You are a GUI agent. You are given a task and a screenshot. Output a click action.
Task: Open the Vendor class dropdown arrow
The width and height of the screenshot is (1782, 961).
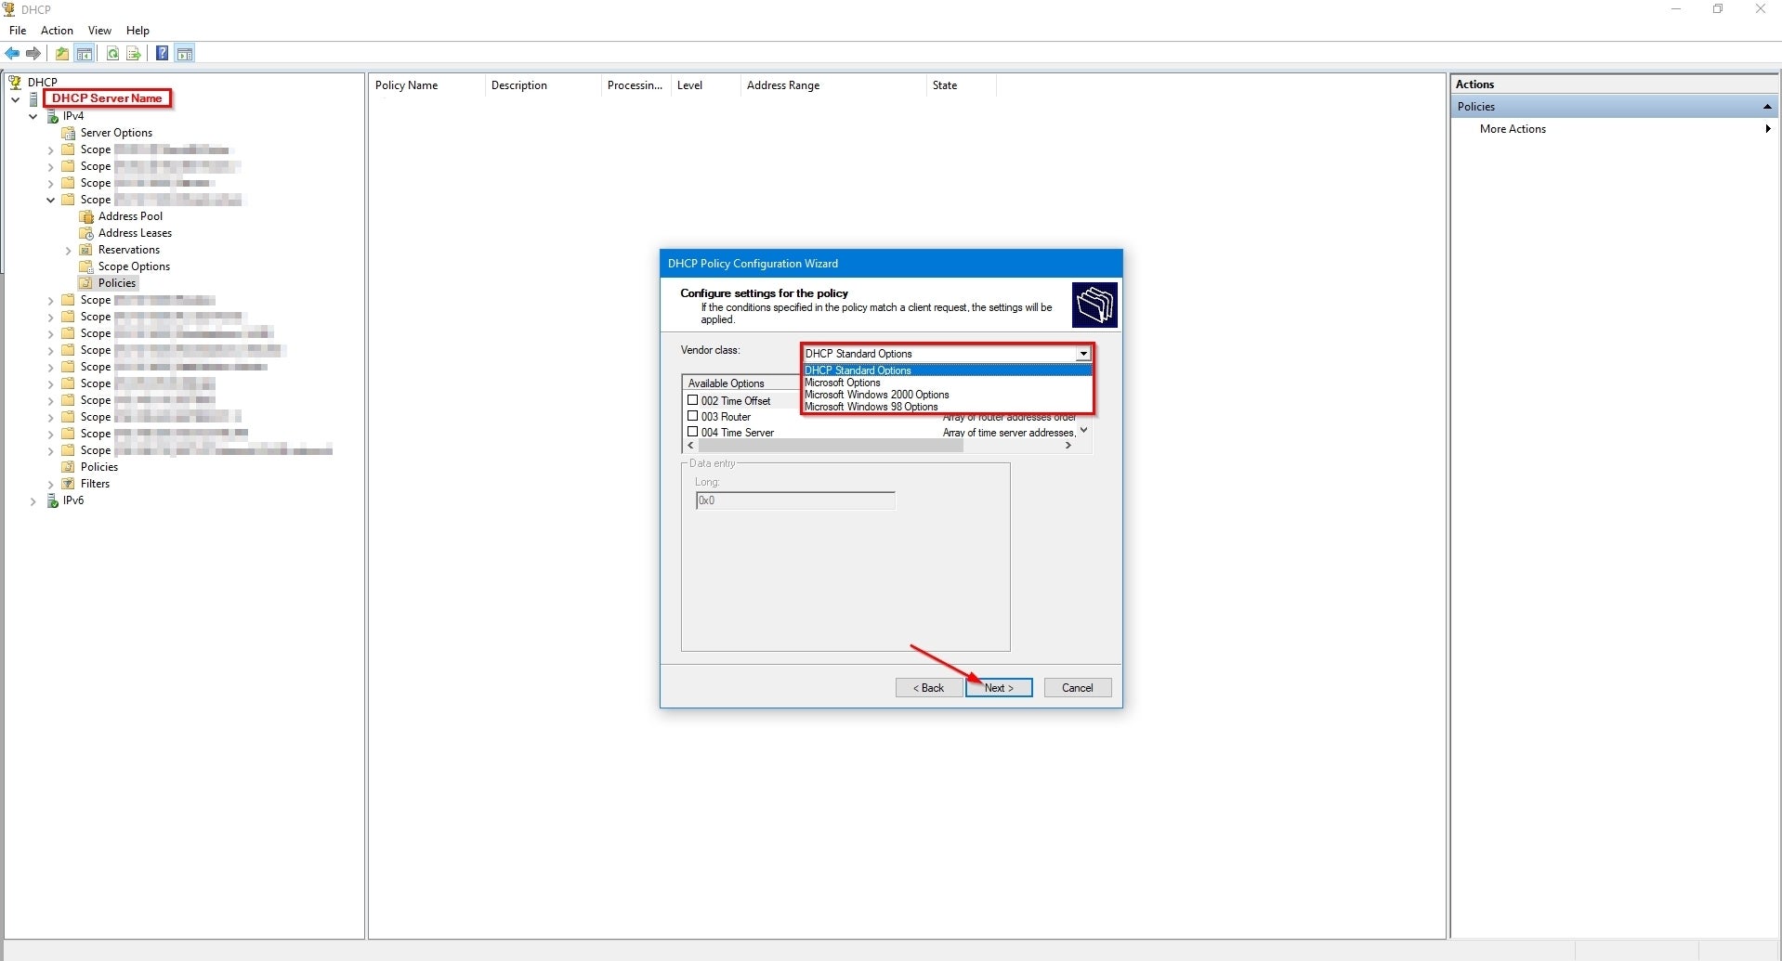1083,354
